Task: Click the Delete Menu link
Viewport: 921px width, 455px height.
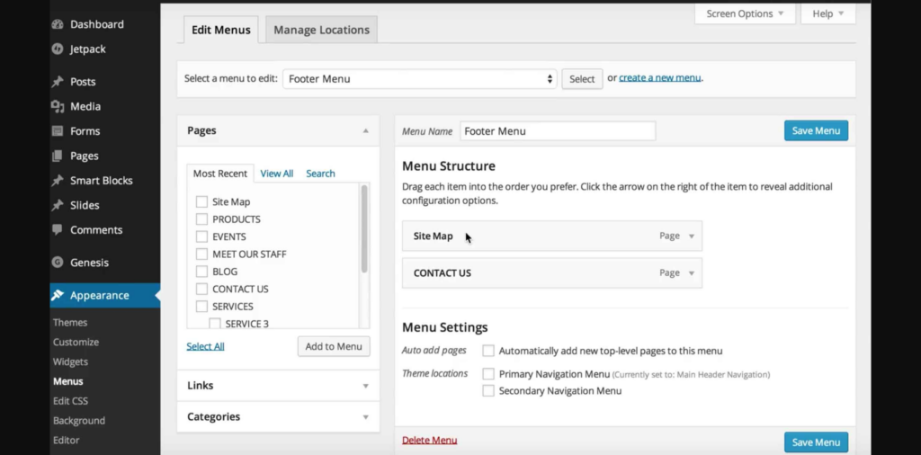Action: (x=429, y=440)
